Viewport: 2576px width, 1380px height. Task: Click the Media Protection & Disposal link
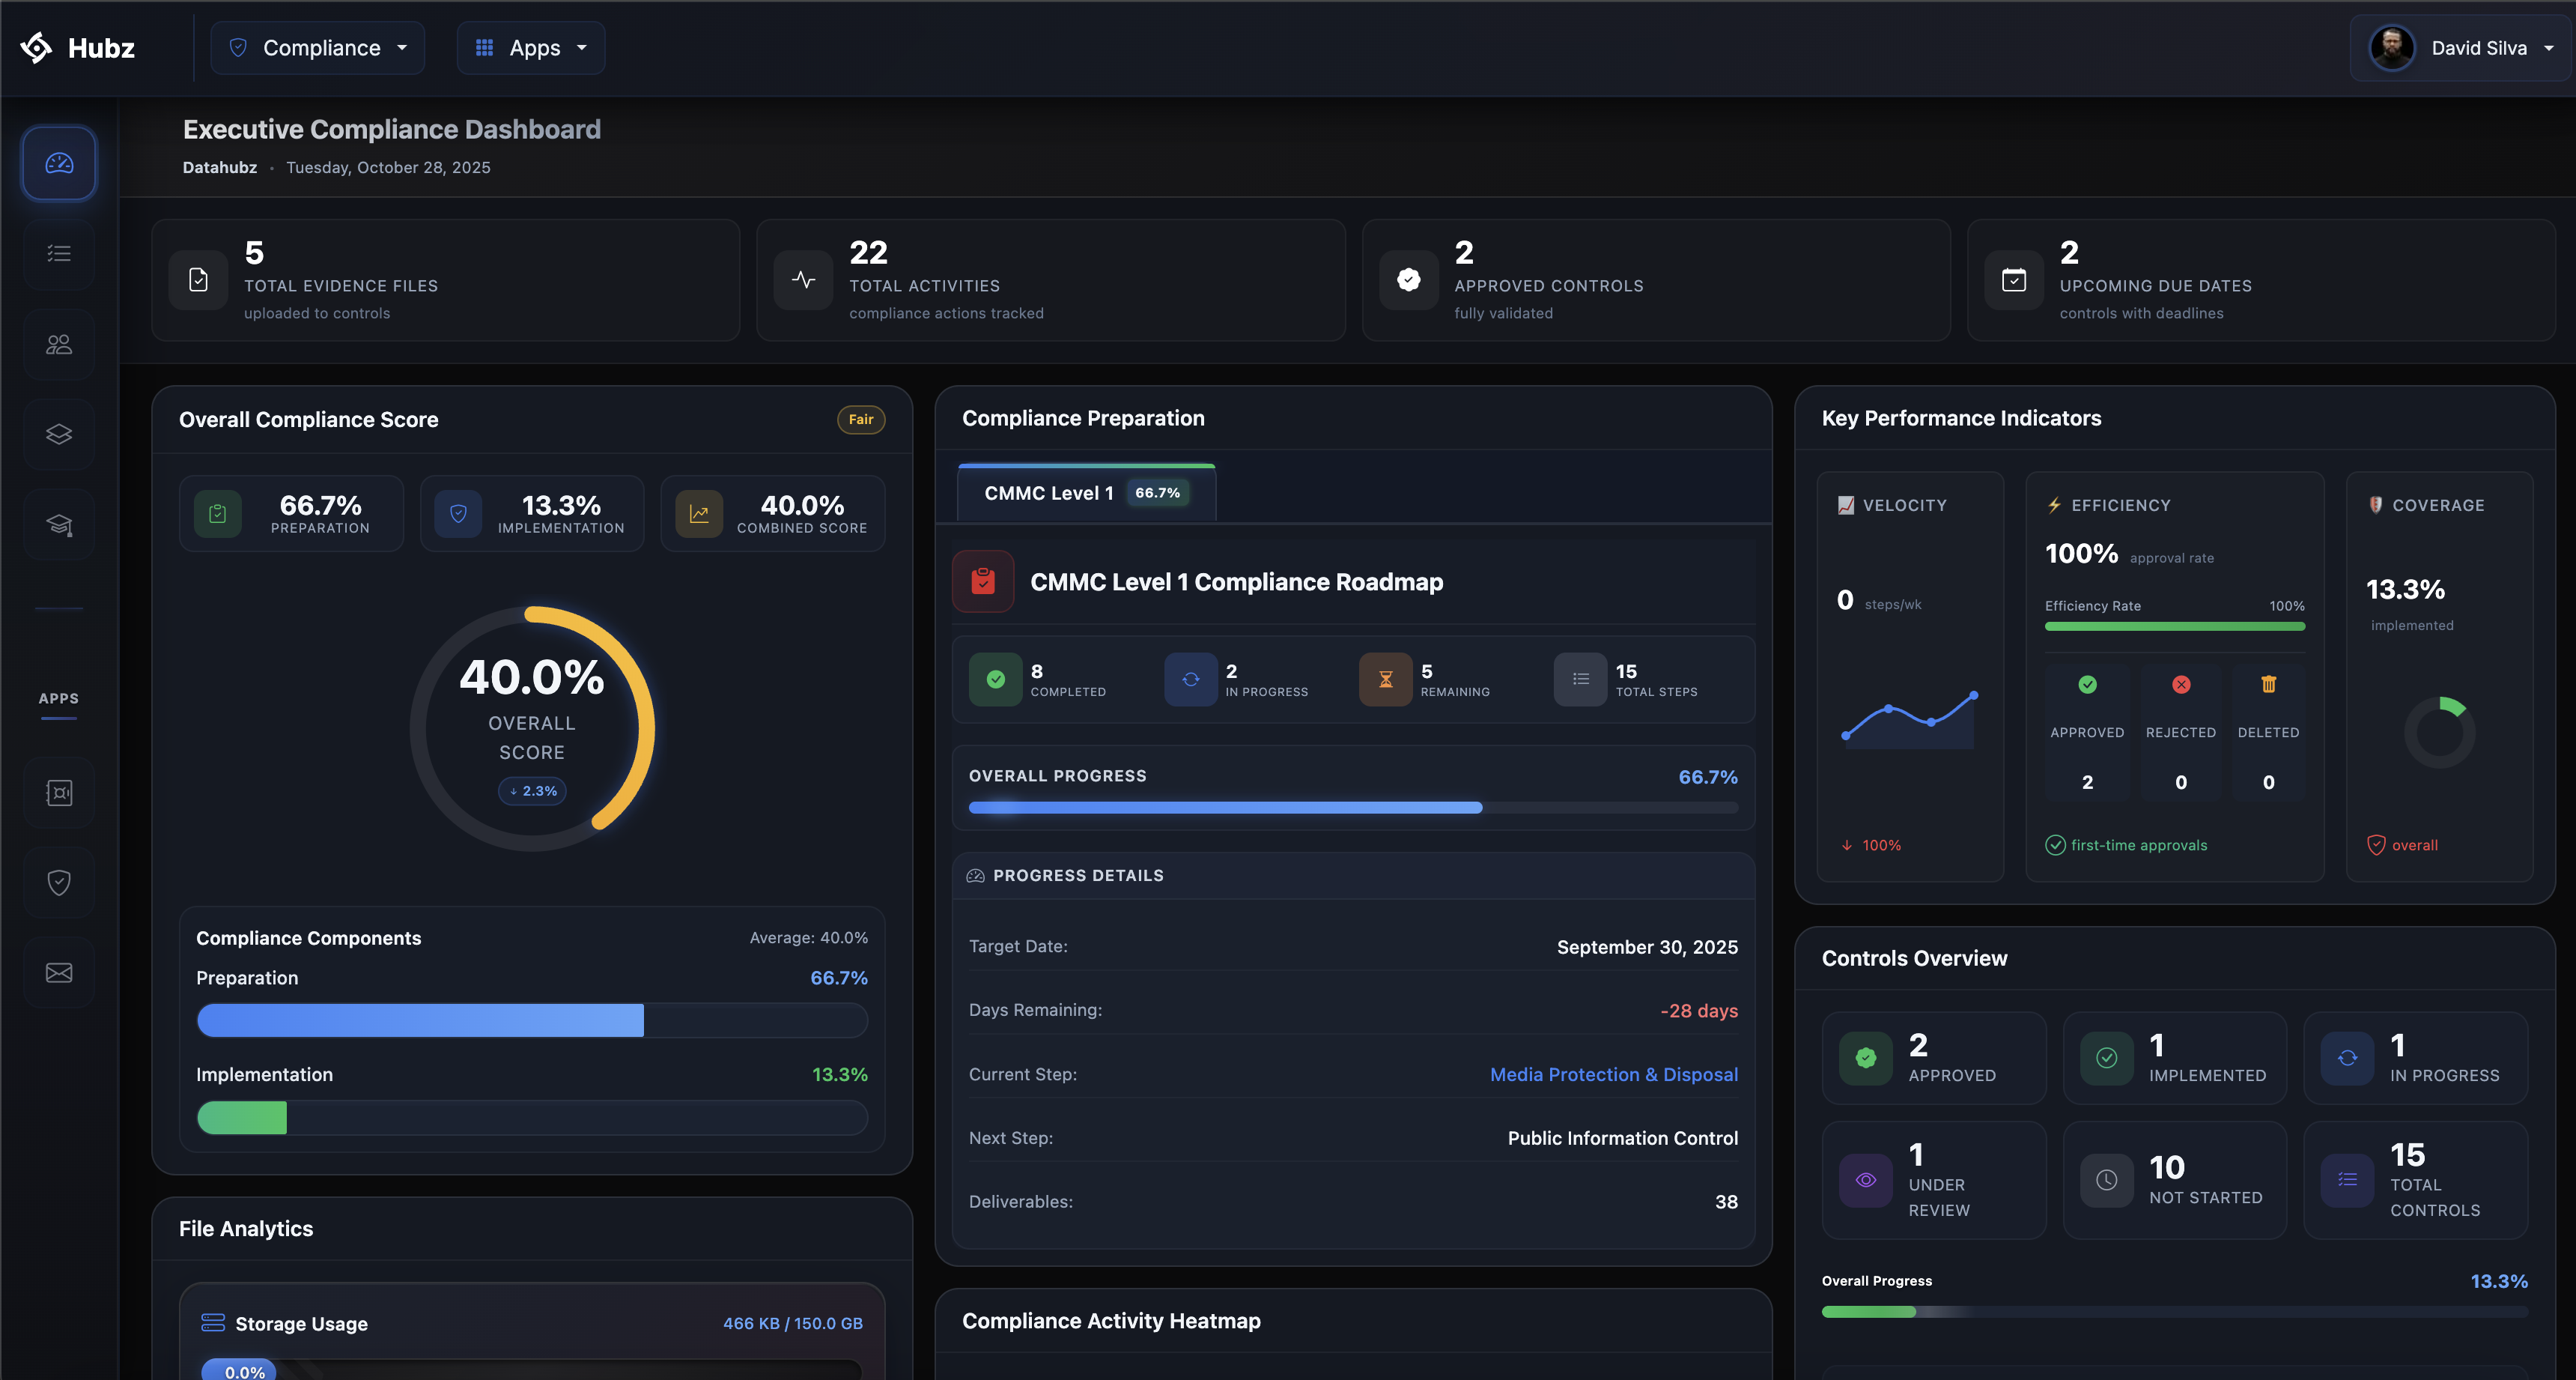1613,1074
